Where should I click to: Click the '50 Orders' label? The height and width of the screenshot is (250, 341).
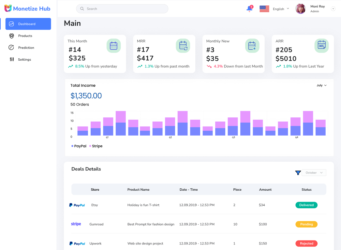pyautogui.click(x=80, y=104)
